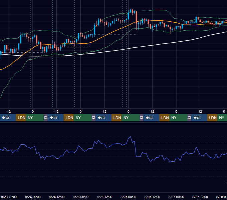
Task: Click the 8/26 00:00 date label
Action: click(128, 197)
